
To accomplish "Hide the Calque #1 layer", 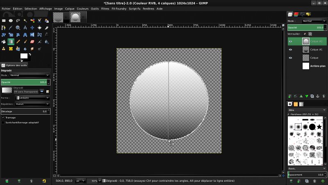I will [x=290, y=49].
